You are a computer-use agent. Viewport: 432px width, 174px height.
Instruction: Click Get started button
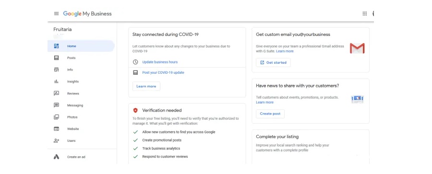point(273,62)
